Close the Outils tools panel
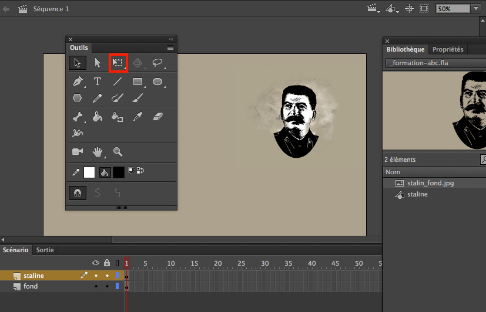Screen dimensions: 486x312 (71, 39)
